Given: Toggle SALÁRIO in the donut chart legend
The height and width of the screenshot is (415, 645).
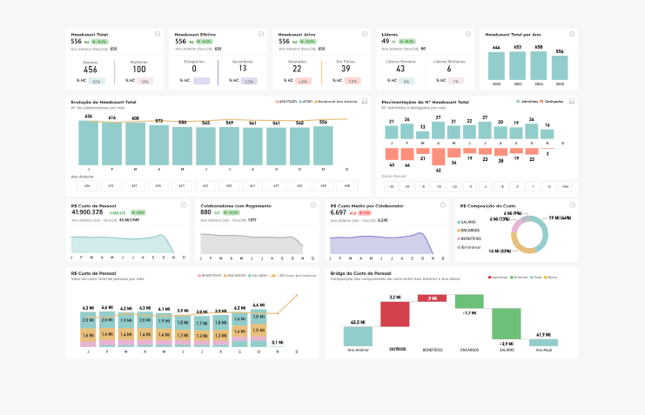Looking at the screenshot, I should pos(467,222).
